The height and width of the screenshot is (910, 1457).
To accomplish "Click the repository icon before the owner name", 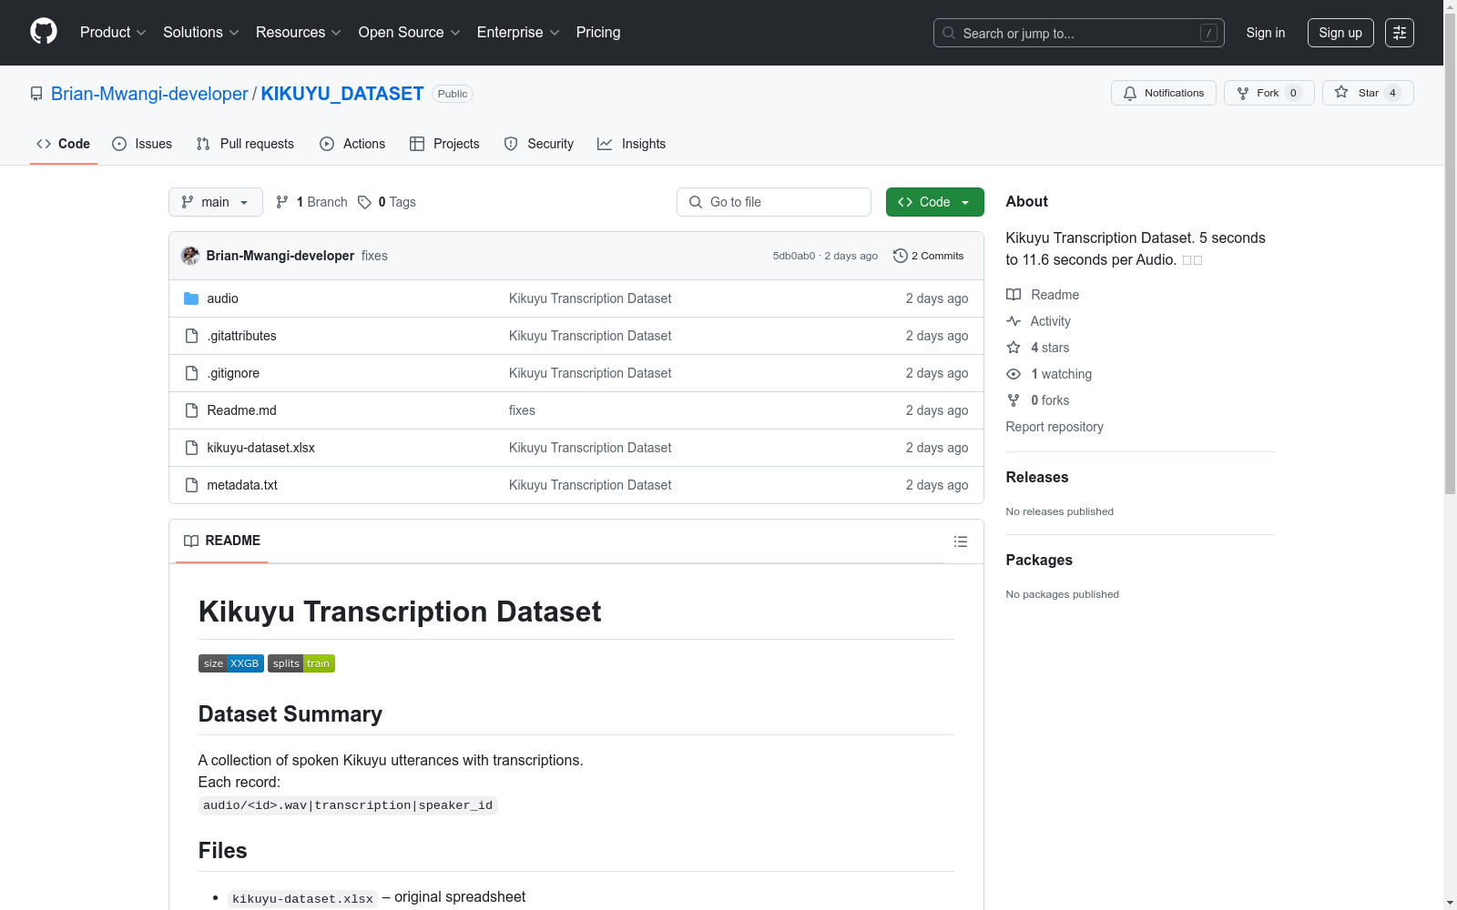I will click(36, 94).
